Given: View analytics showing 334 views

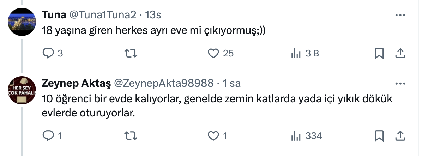Looking at the screenshot, I should point(295,136).
